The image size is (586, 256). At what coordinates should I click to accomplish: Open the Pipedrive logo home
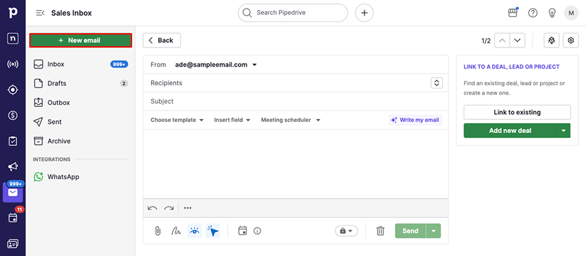(13, 13)
